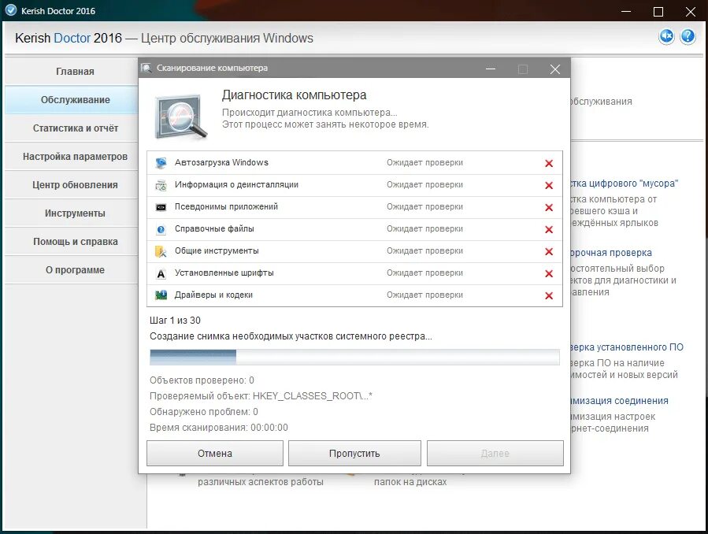
Task: Click the Обнаружено проблем: 0 line
Action: pyautogui.click(x=204, y=412)
